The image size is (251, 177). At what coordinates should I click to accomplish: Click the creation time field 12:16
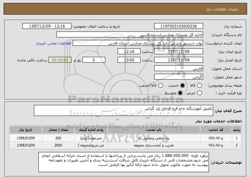[x=129, y=52]
